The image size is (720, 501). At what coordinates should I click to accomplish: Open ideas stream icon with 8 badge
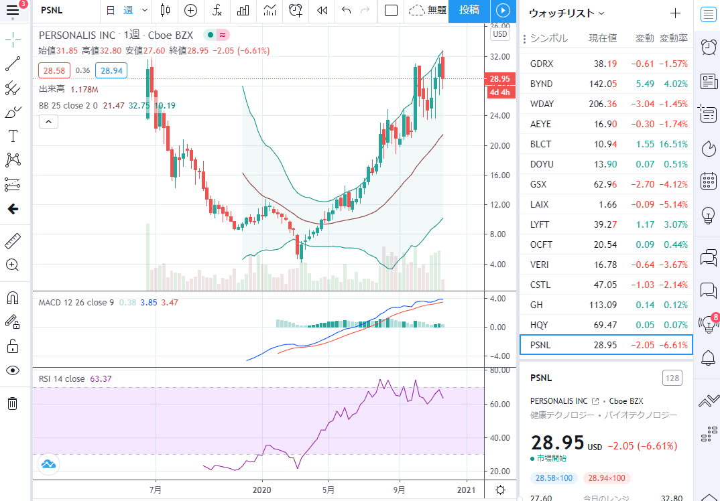click(x=709, y=324)
